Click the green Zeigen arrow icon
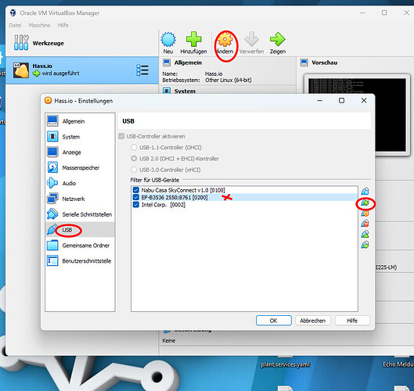The image size is (414, 391). pyautogui.click(x=277, y=39)
